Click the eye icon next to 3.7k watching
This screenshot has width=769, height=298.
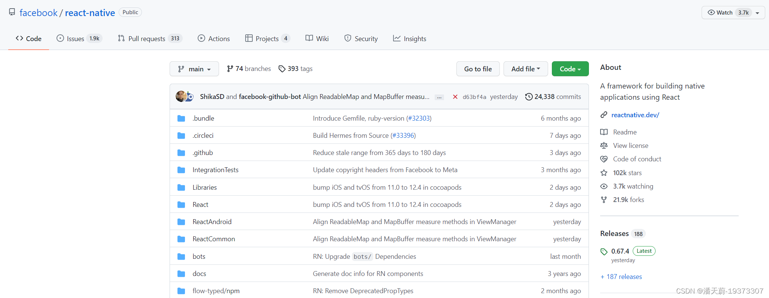604,186
